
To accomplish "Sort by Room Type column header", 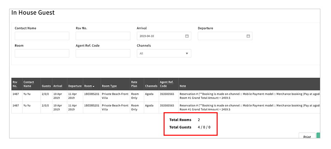I will pos(109,86).
